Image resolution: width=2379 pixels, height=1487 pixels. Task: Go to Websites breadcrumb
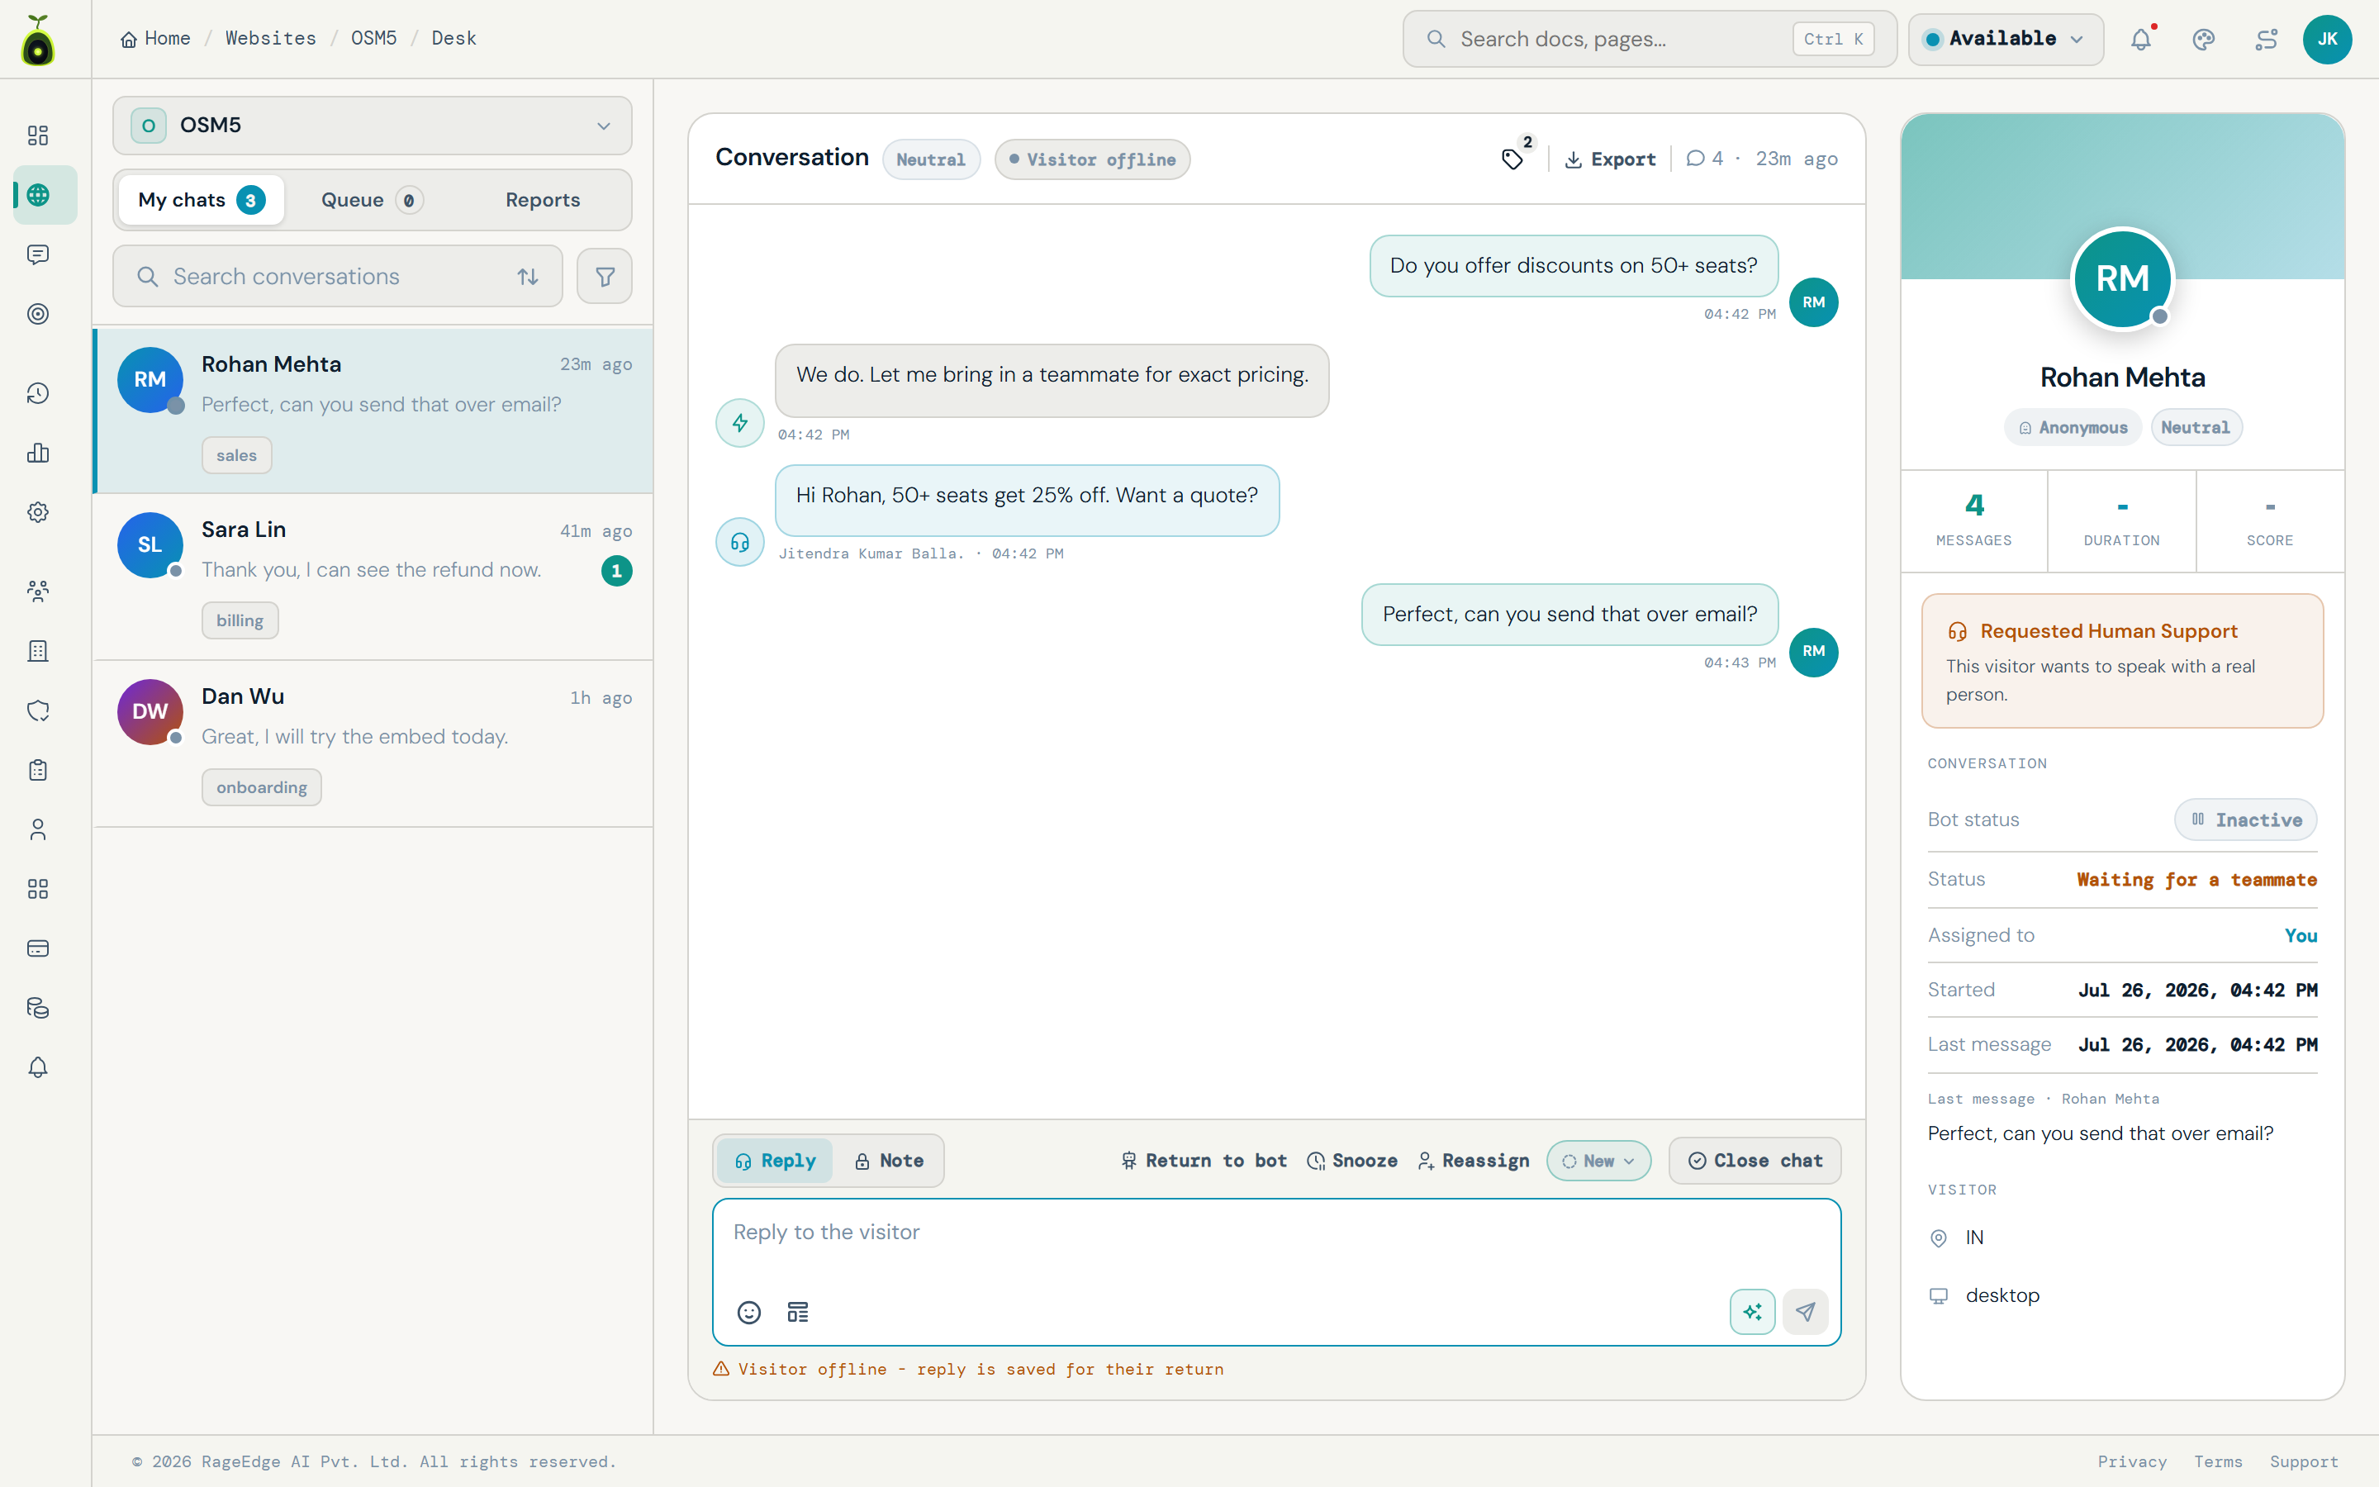tap(271, 38)
